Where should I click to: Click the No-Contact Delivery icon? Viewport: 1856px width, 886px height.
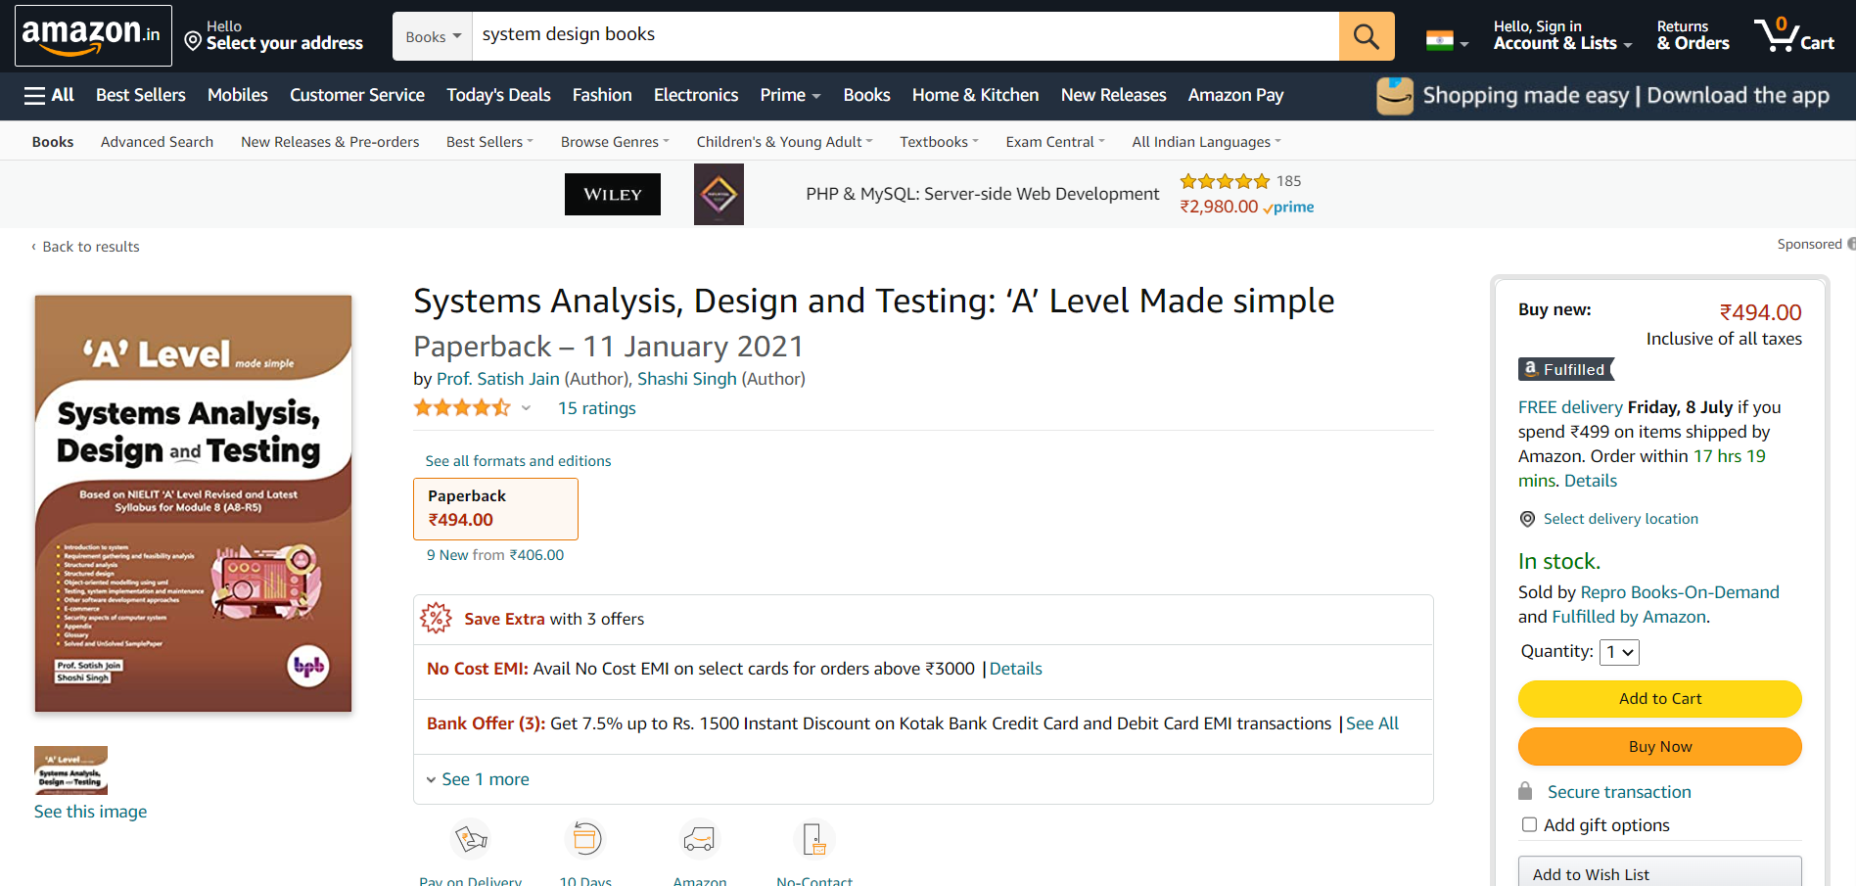tap(814, 839)
